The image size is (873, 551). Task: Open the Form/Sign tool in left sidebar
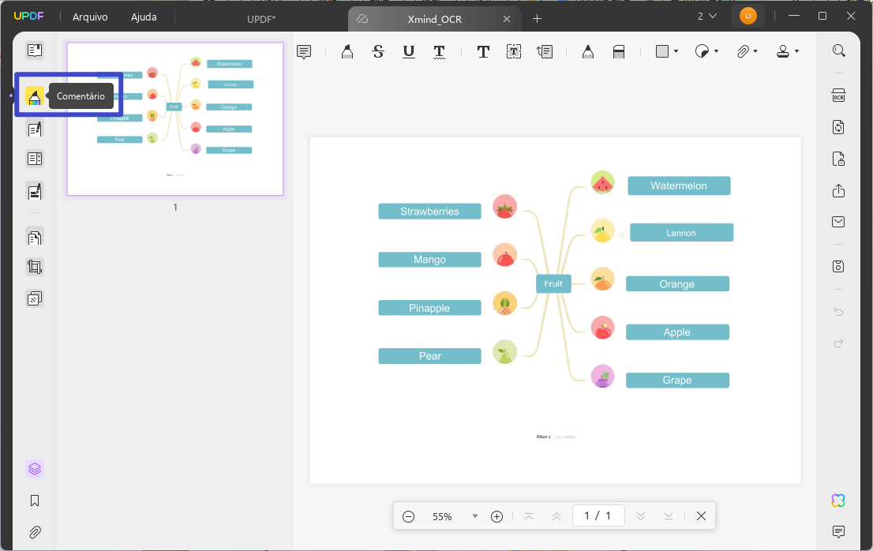click(35, 192)
